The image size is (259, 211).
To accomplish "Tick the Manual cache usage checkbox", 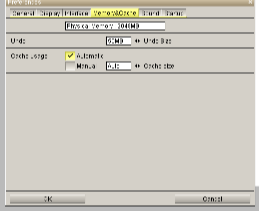I will tap(70, 66).
